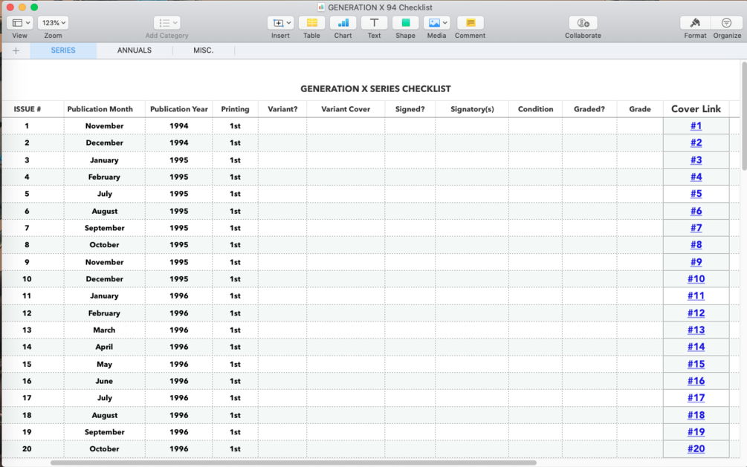Screen dimensions: 747x467
Task: Open cover link #10
Action: point(696,279)
